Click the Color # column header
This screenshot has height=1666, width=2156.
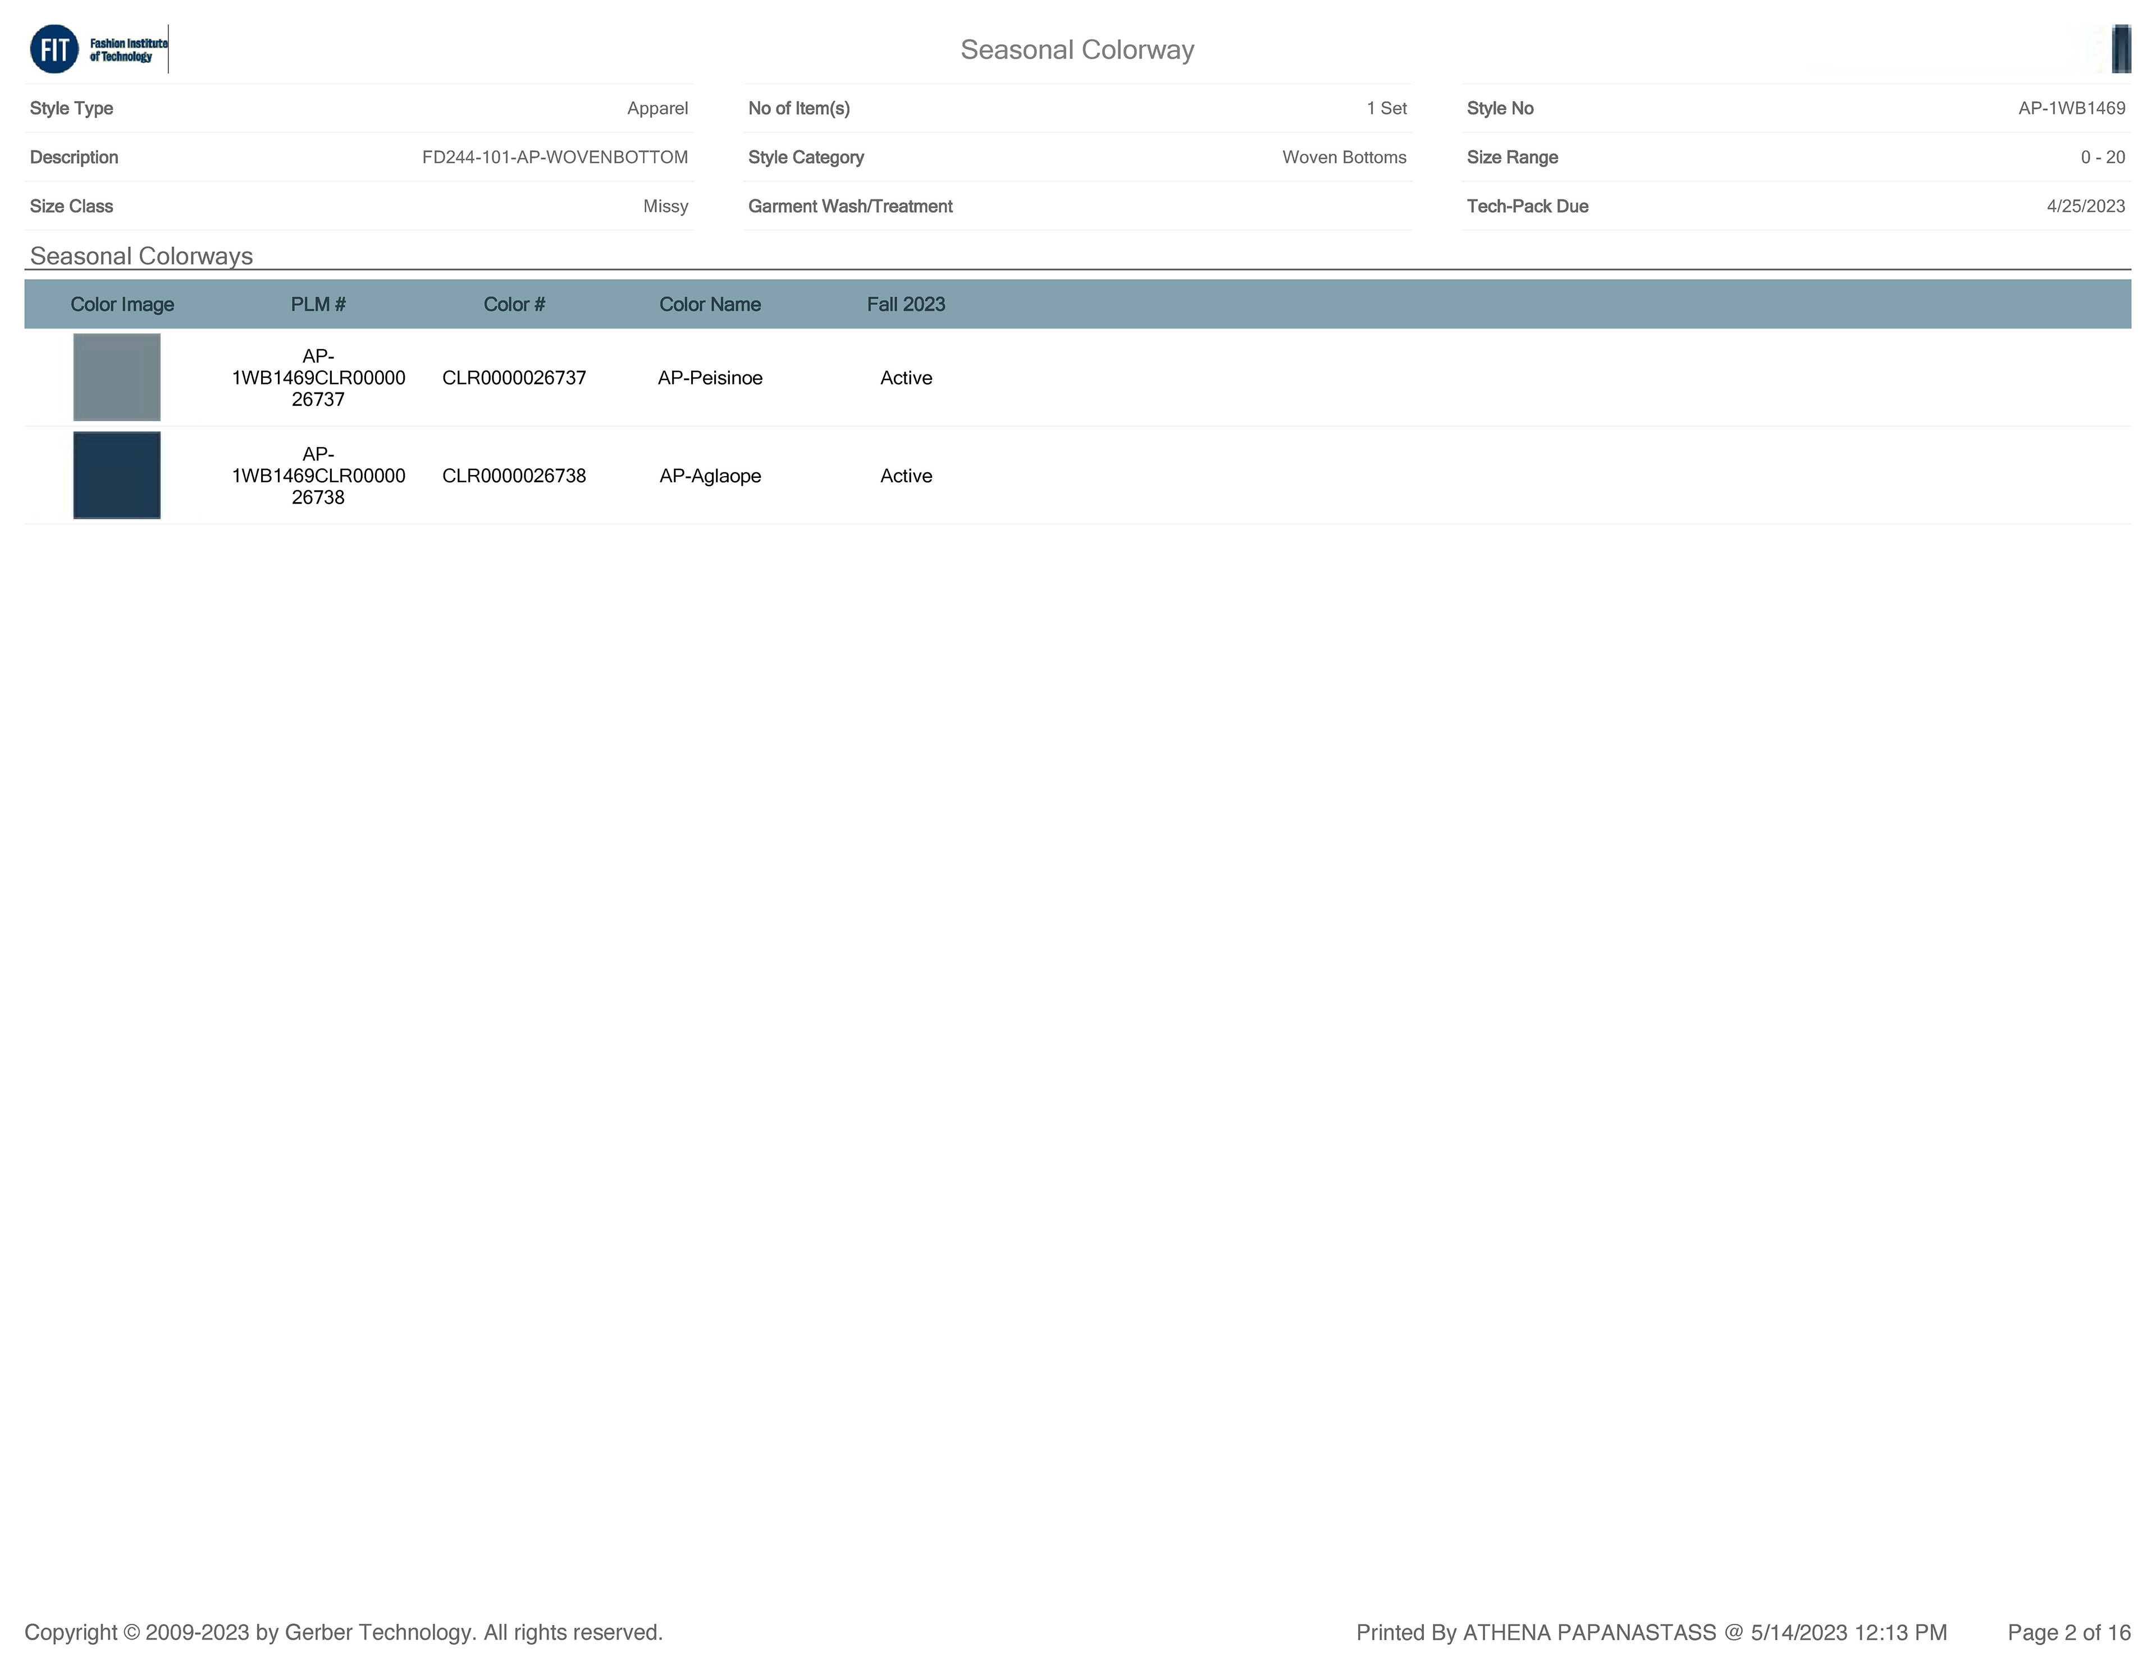(x=514, y=304)
